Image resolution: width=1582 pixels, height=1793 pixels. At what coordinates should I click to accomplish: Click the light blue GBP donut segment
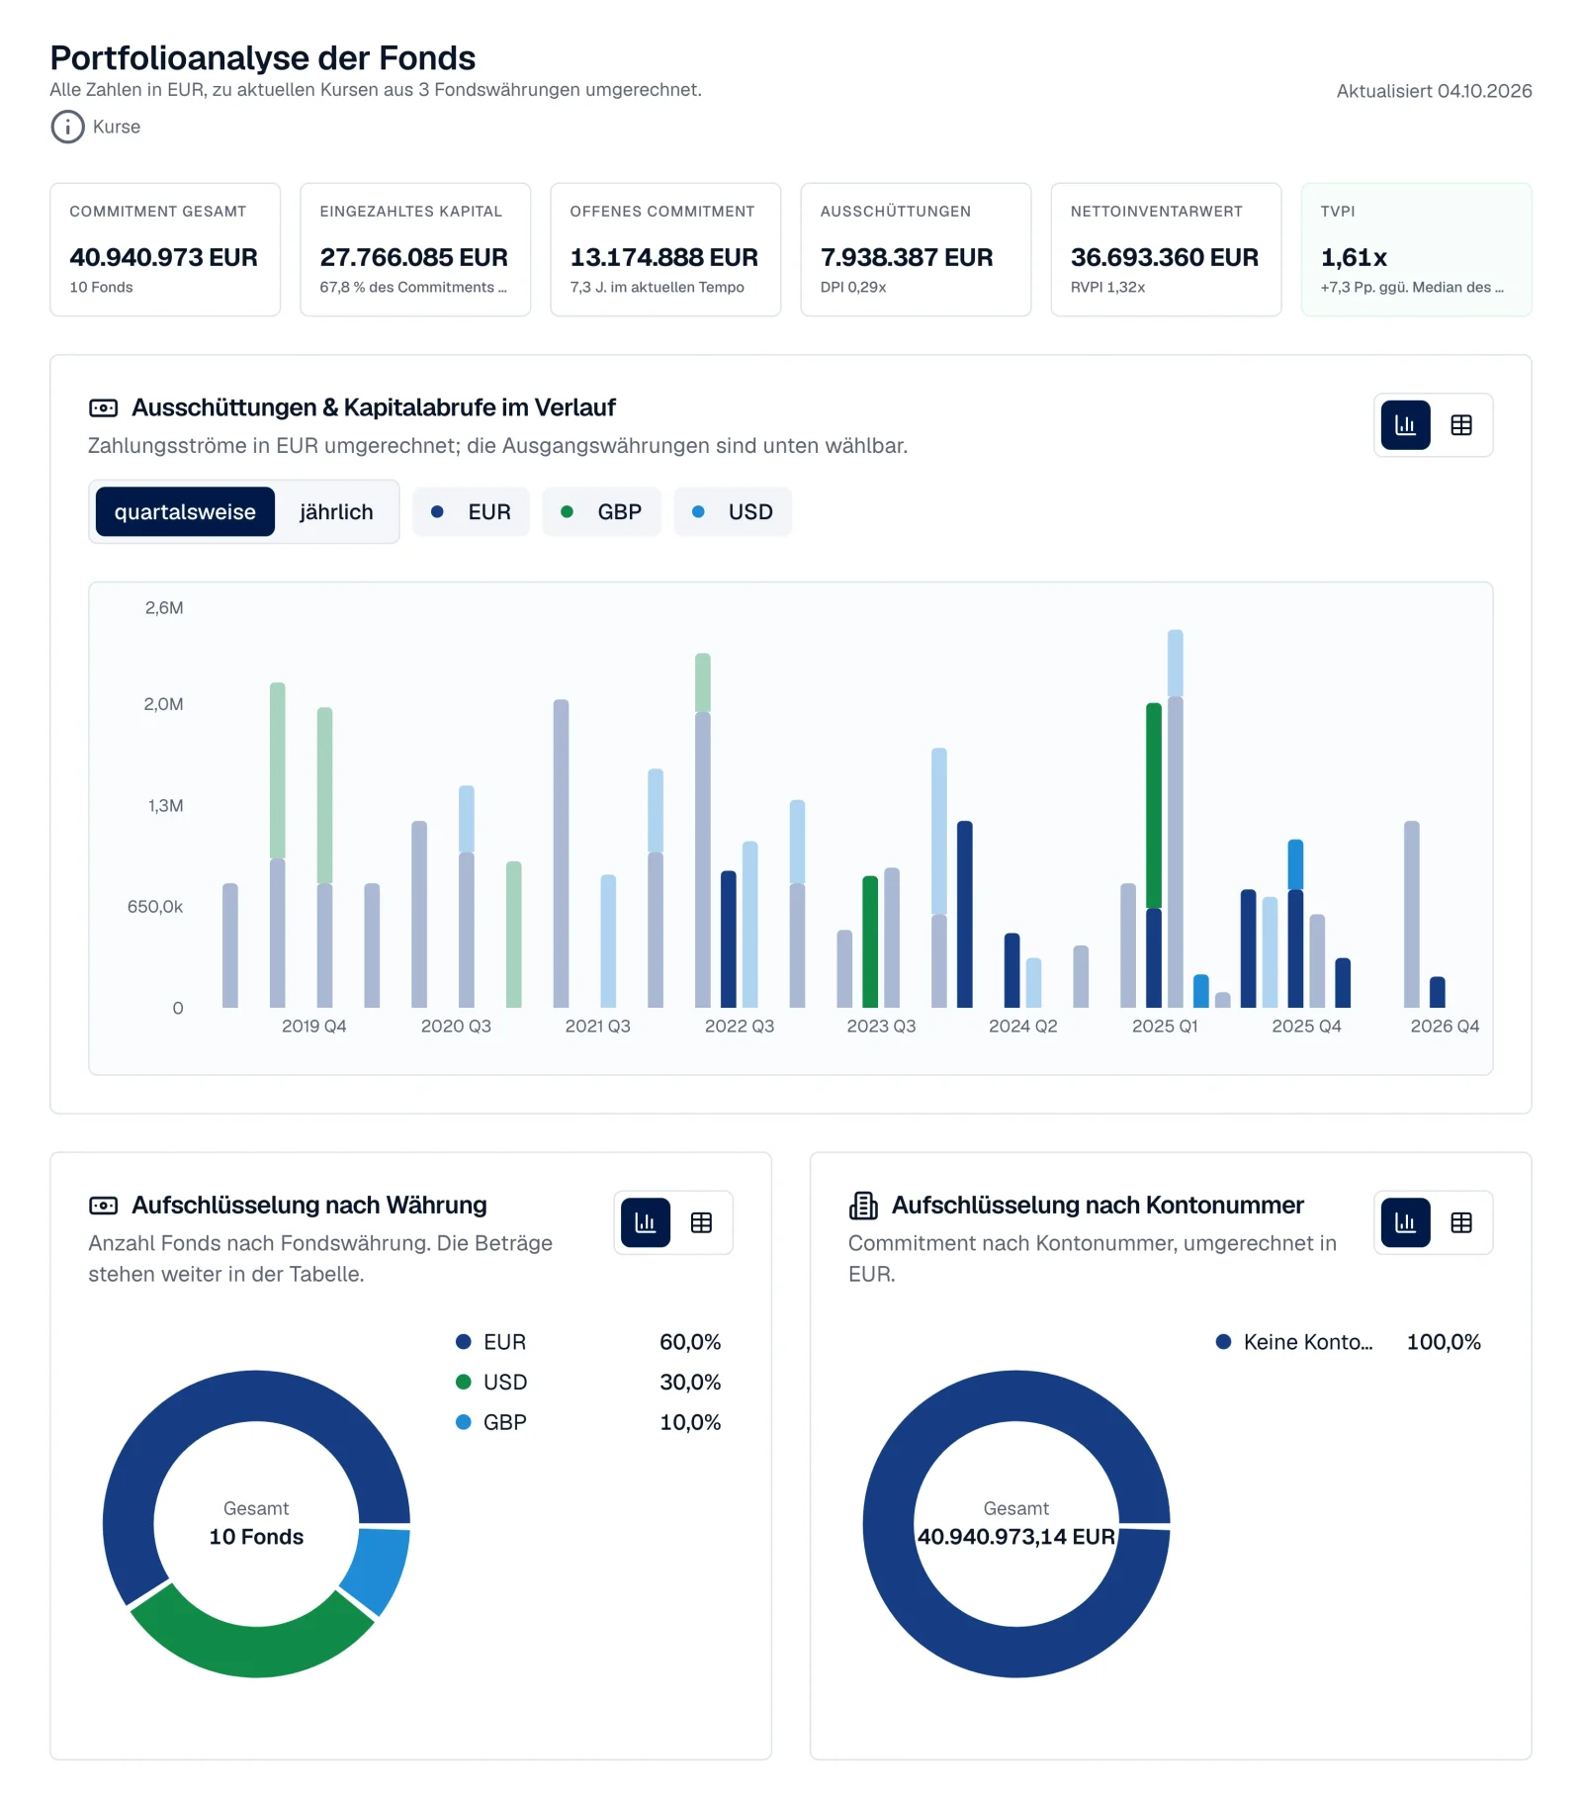coord(379,1570)
